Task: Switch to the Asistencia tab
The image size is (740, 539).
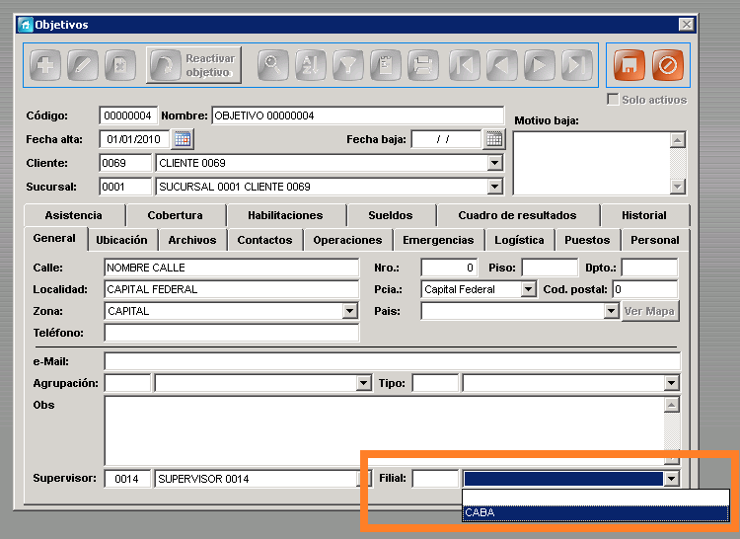Action: [74, 215]
